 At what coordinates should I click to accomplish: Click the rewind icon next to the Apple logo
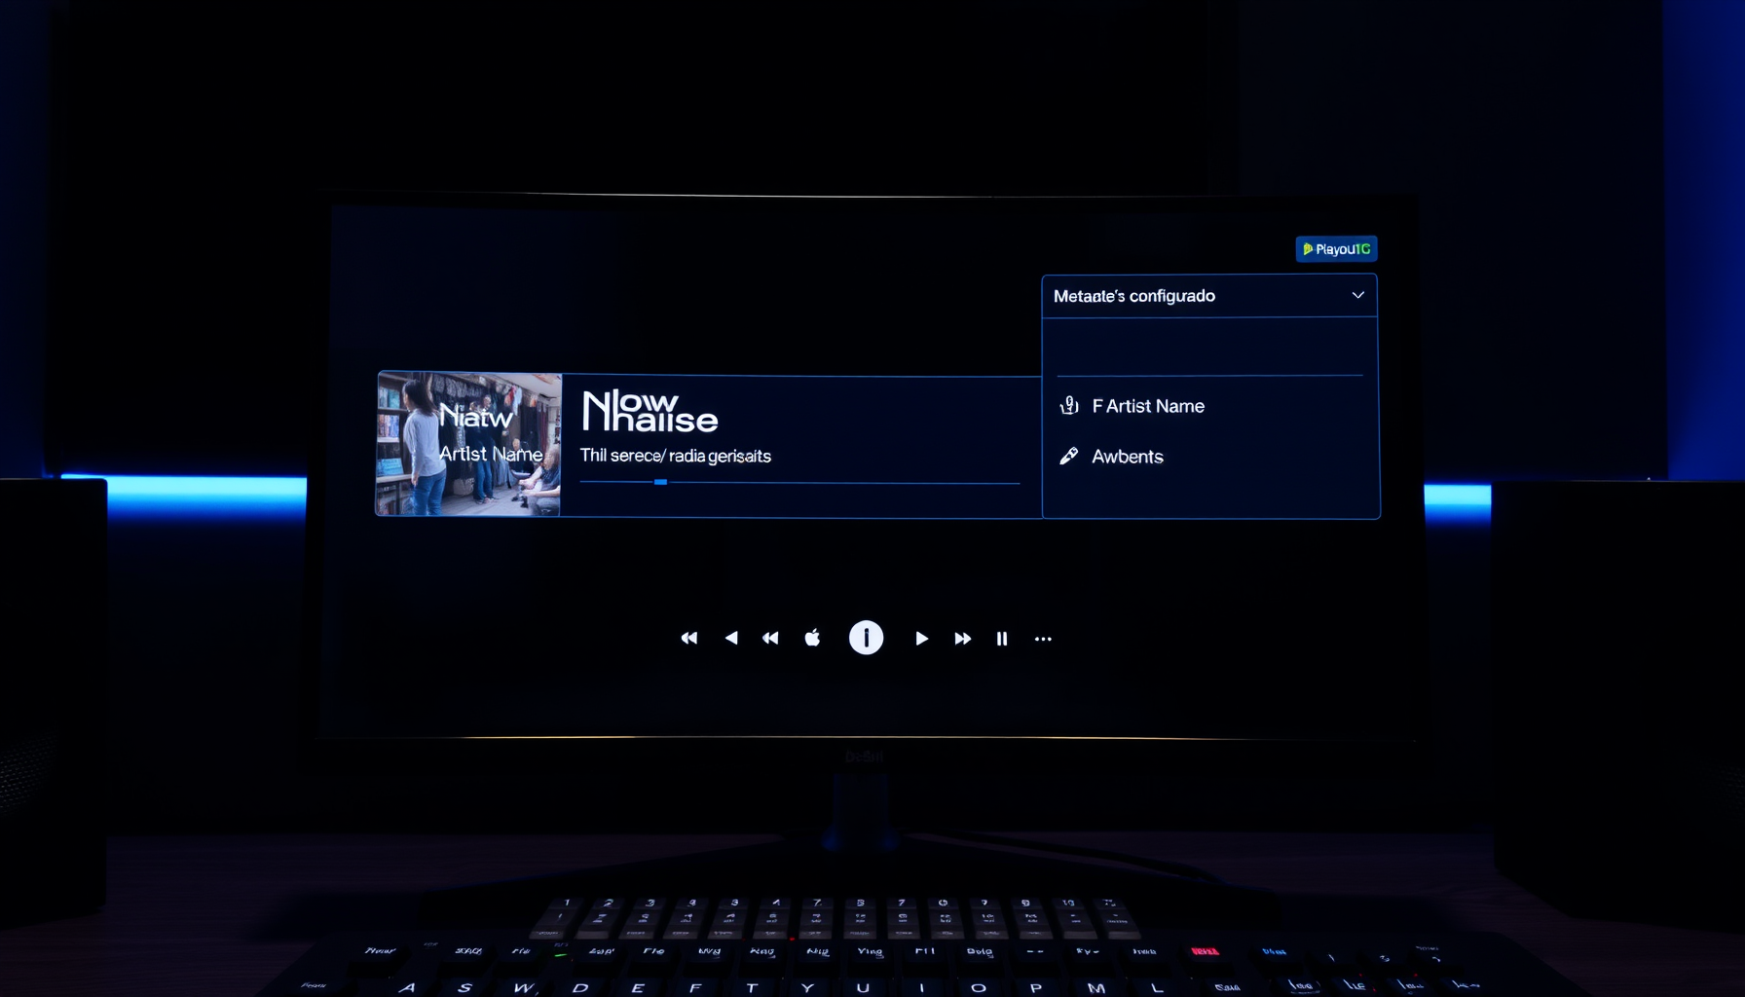point(770,639)
